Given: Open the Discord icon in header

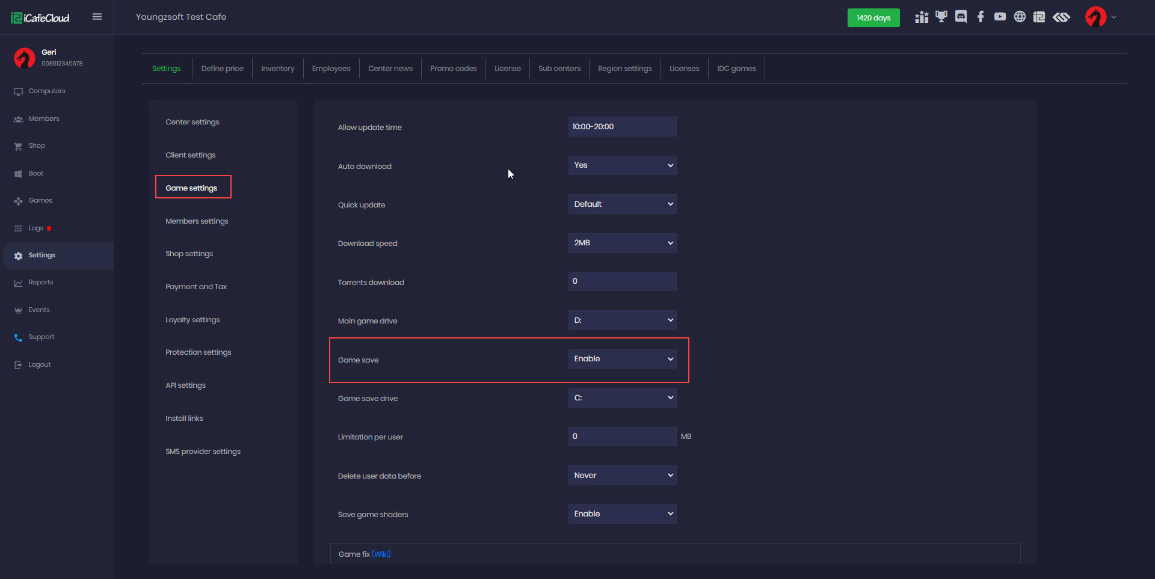Looking at the screenshot, I should point(961,17).
